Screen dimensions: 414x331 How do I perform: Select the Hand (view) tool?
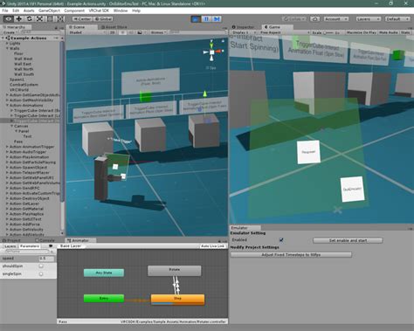(8, 19)
